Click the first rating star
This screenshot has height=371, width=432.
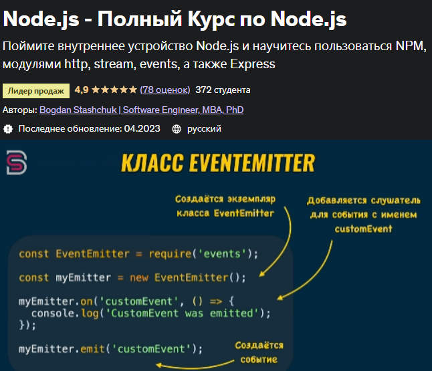[x=96, y=90]
